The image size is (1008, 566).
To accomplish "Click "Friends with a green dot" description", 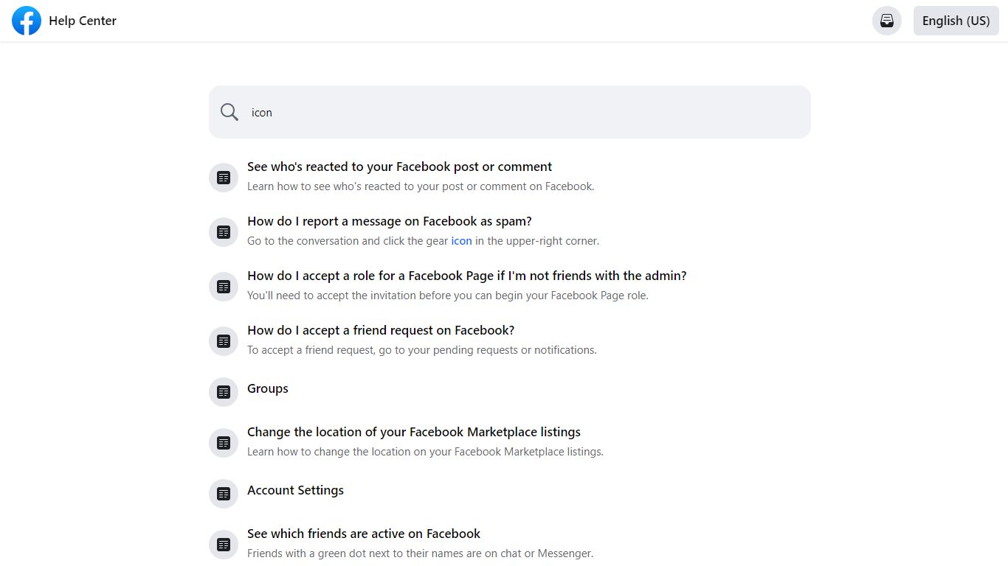I will click(x=420, y=553).
